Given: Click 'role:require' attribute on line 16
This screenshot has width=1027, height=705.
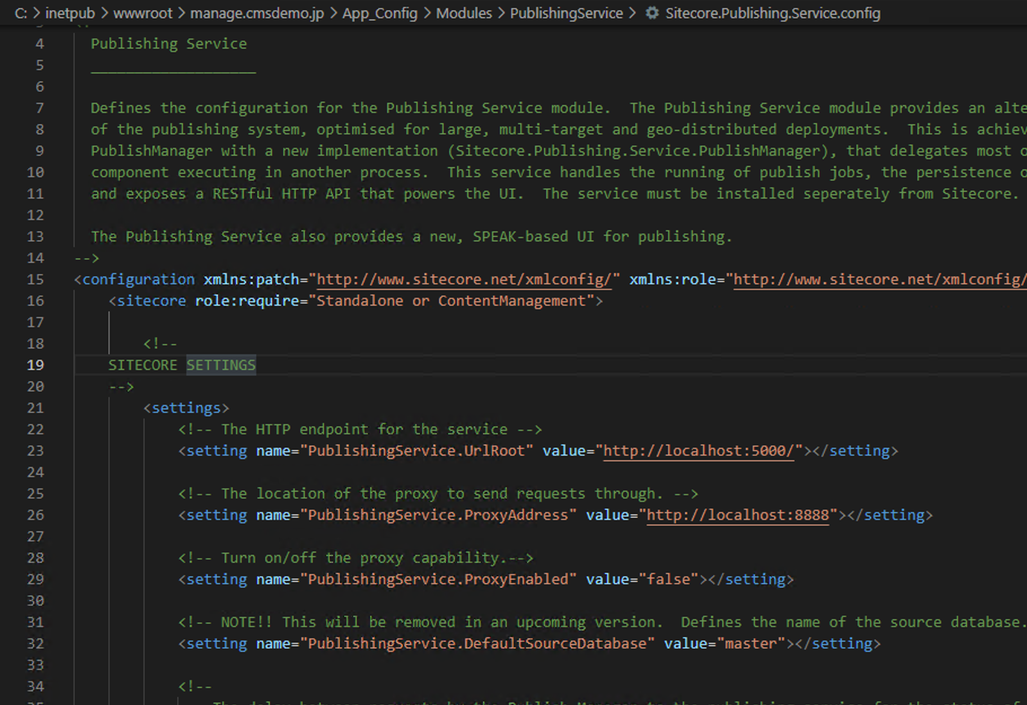Looking at the screenshot, I should 247,301.
